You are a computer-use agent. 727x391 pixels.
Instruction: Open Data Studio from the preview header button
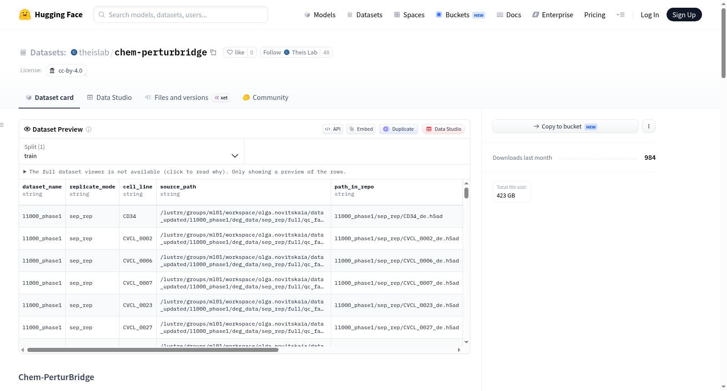coord(443,129)
